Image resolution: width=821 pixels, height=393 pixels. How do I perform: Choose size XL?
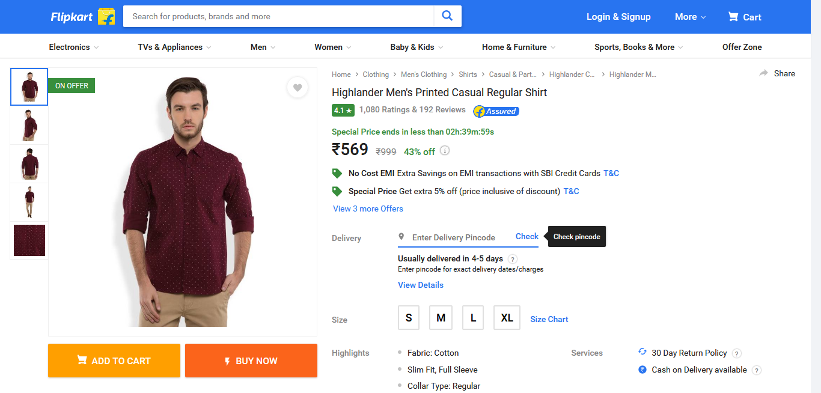[x=507, y=318]
